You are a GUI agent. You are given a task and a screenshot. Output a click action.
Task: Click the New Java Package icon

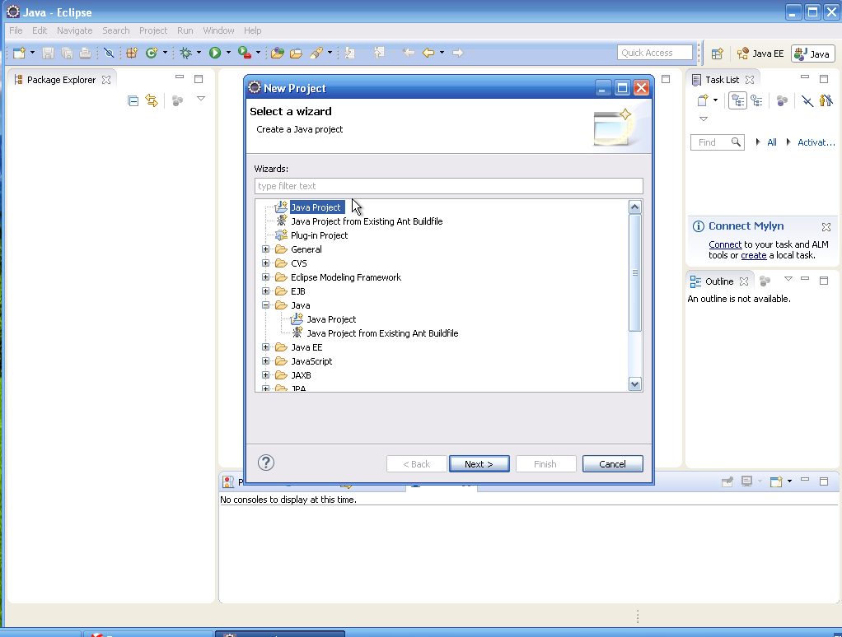[x=132, y=53]
